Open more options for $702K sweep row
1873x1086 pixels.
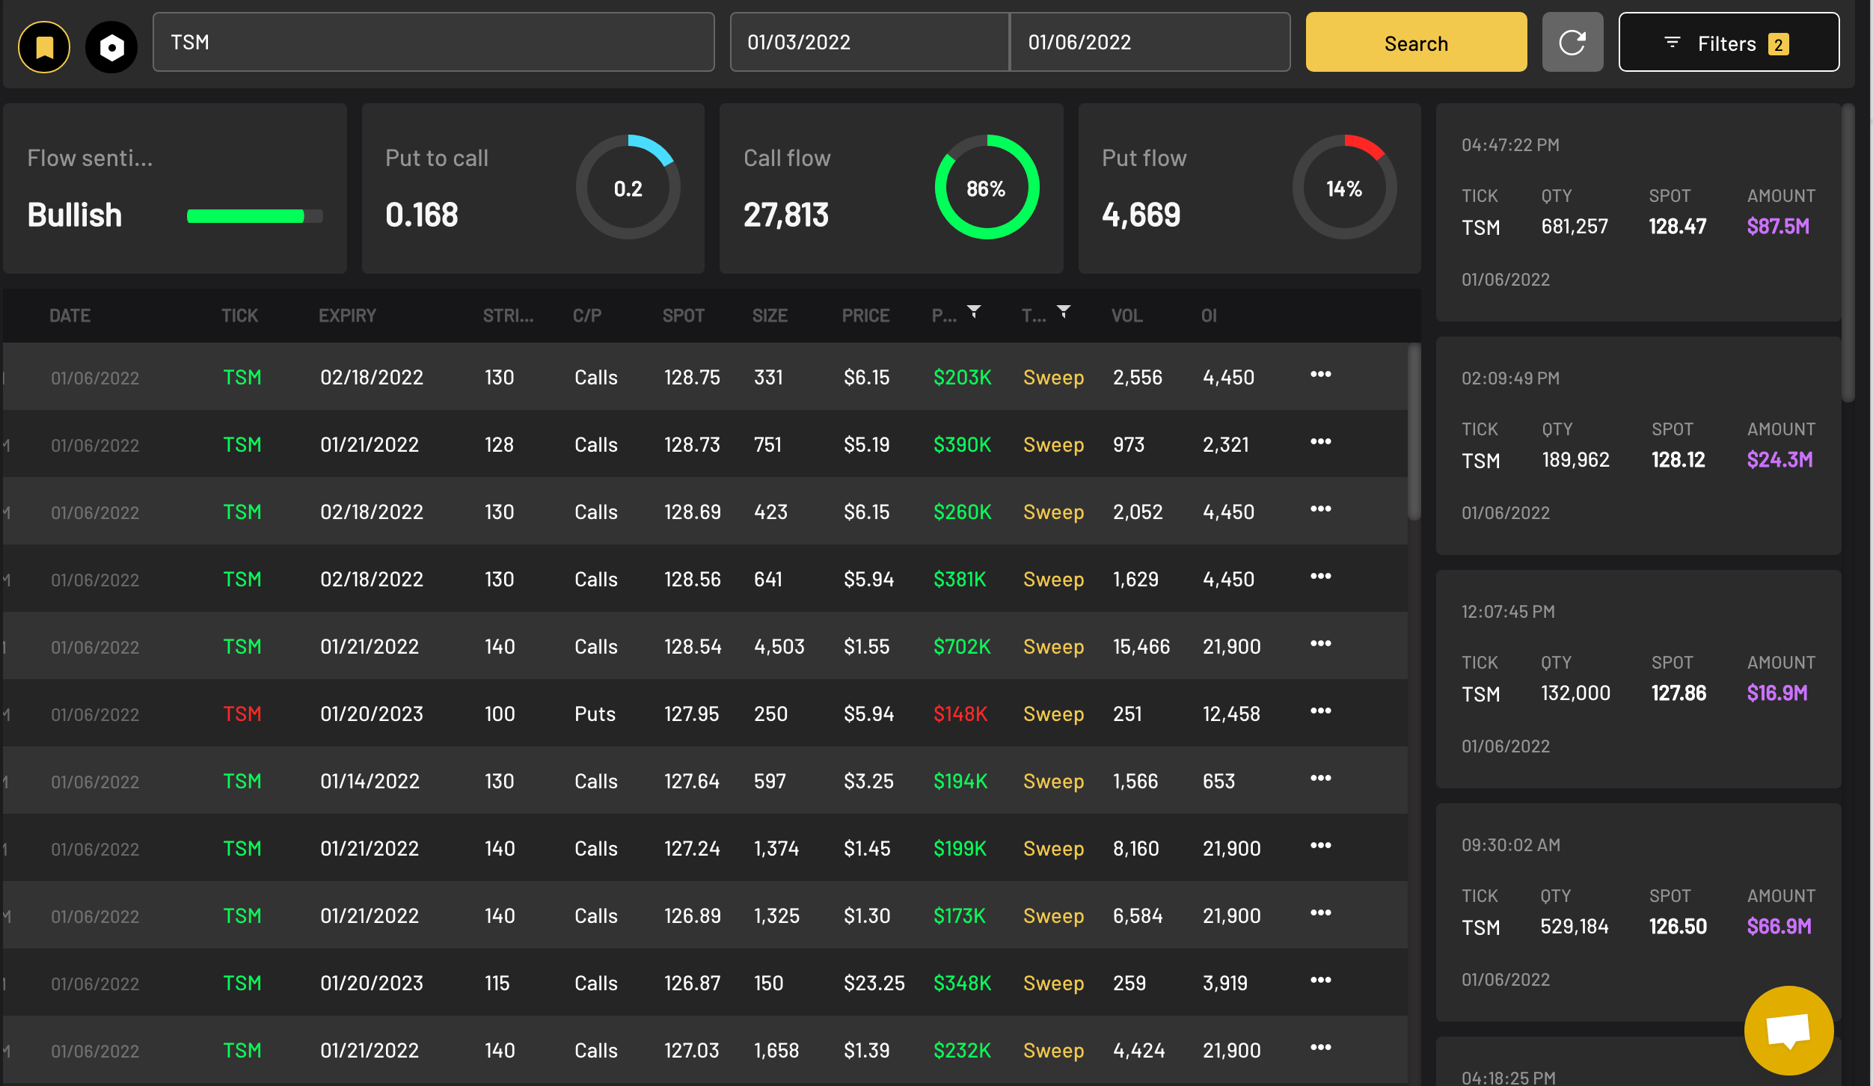(1320, 643)
